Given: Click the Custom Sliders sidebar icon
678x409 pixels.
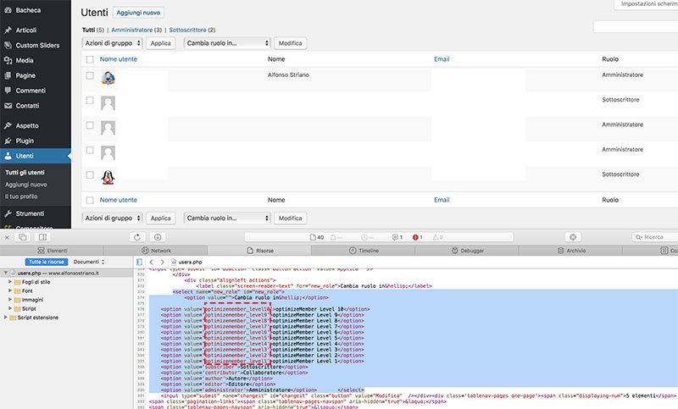Looking at the screenshot, I should point(8,45).
